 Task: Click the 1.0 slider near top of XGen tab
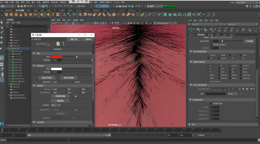tap(231, 41)
